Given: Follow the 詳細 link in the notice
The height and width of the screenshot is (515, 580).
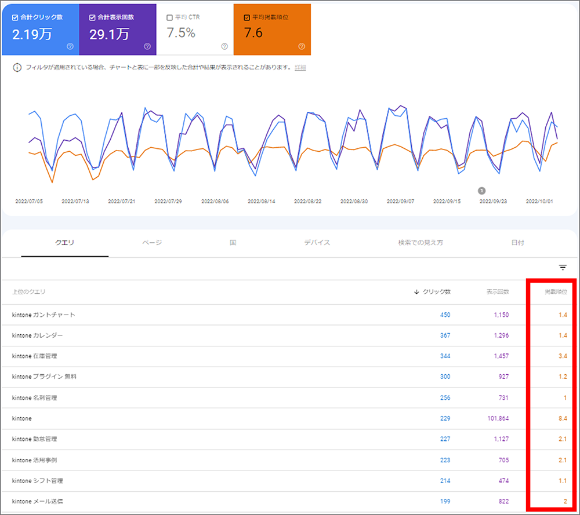Looking at the screenshot, I should tap(300, 68).
